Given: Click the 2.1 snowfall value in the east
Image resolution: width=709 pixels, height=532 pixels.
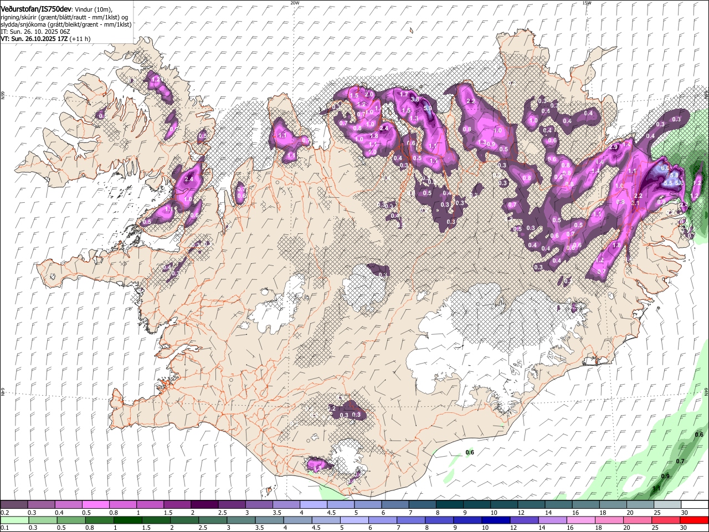Looking at the screenshot, I should tap(635, 203).
